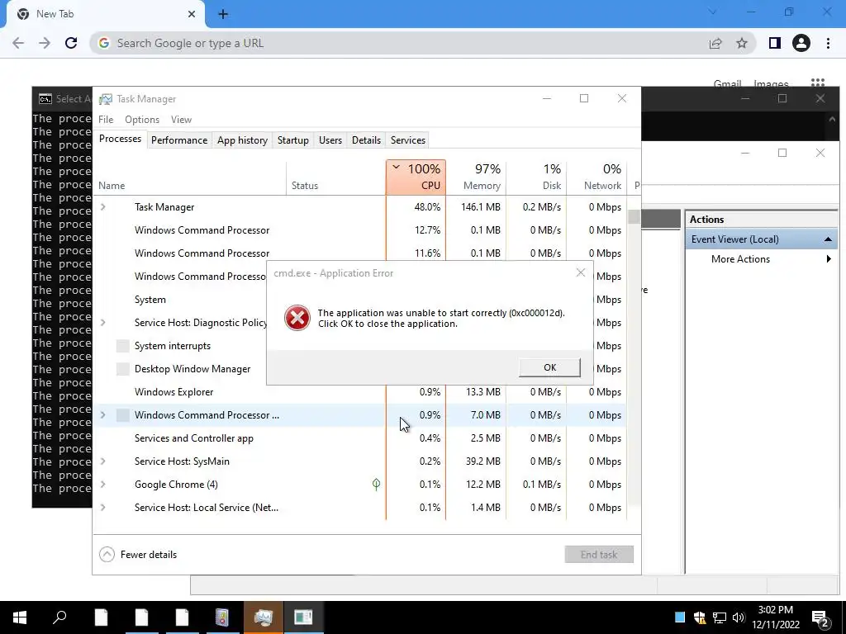
Task: Open the Gmail link
Action: click(x=727, y=83)
